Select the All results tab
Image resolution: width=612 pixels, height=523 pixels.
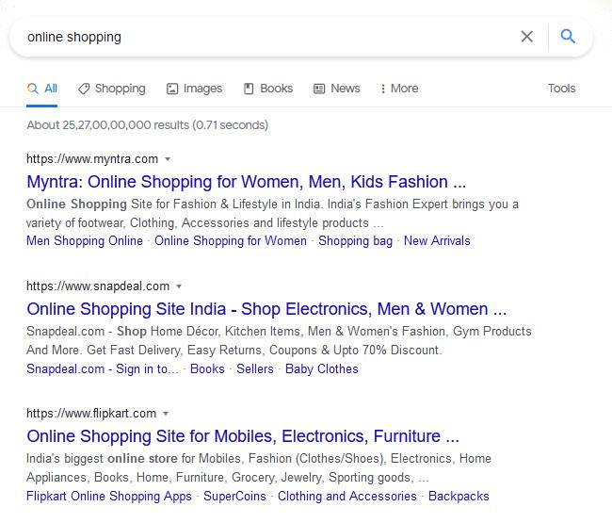pyautogui.click(x=42, y=89)
